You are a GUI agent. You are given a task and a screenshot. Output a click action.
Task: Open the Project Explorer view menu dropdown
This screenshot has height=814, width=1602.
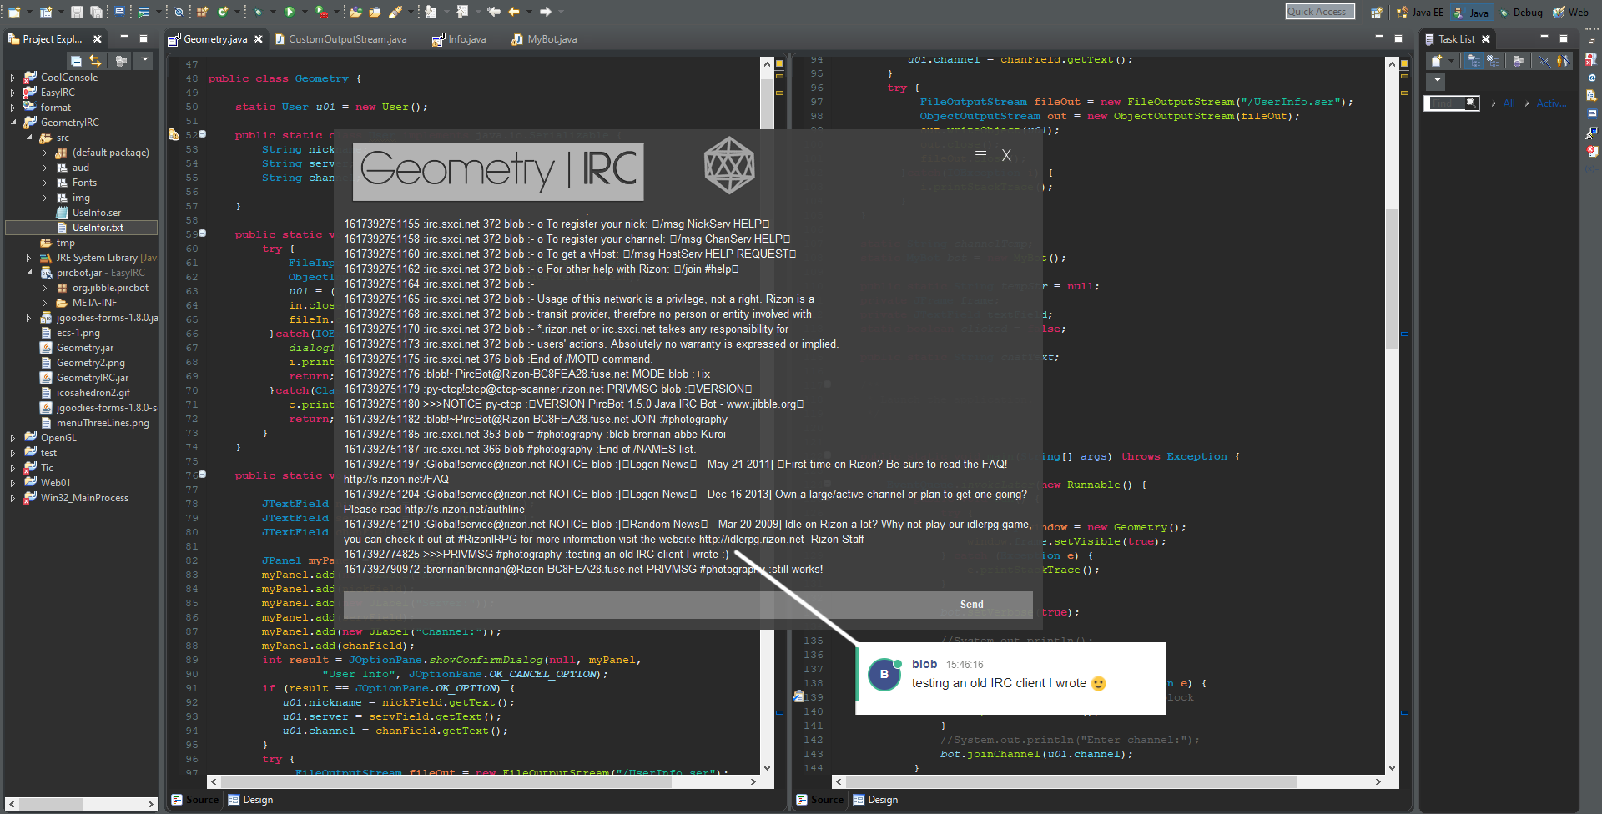click(145, 60)
